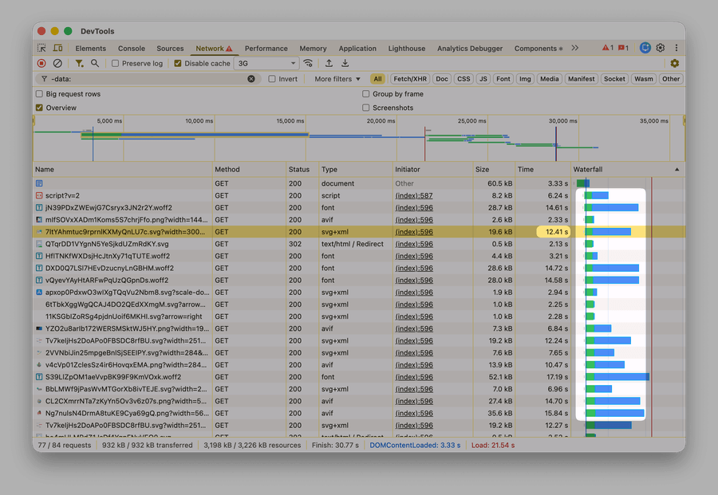Filter requests by Fetch/XHR type
The width and height of the screenshot is (718, 495).
(410, 79)
